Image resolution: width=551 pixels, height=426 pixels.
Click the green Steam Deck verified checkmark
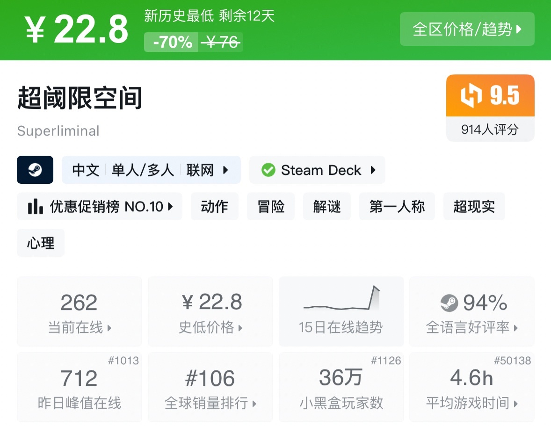click(268, 170)
